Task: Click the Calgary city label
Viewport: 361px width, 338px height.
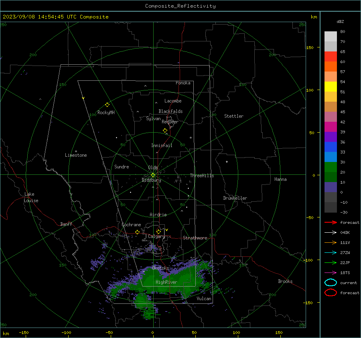Action: pyautogui.click(x=156, y=236)
